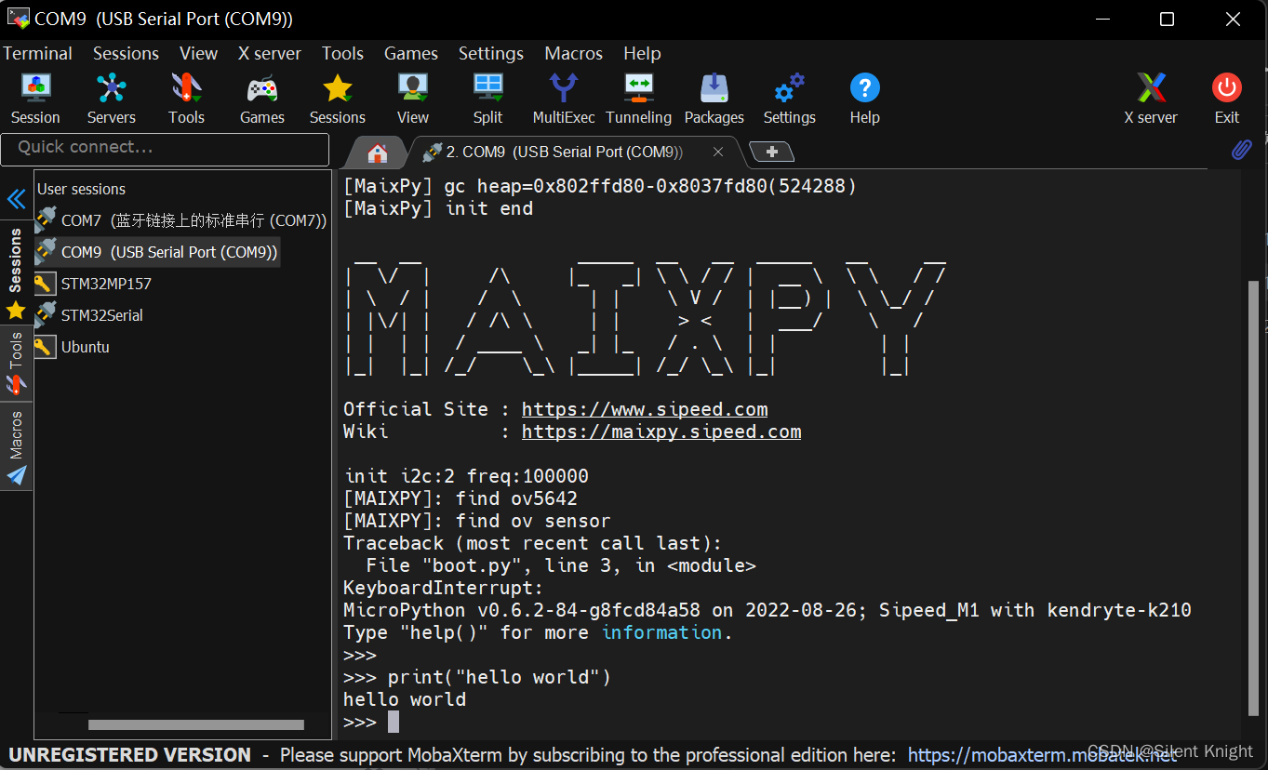Open the View menu
This screenshot has height=770, width=1268.
point(198,53)
